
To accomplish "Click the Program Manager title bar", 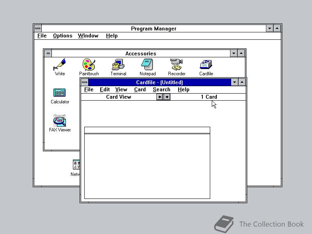I will pyautogui.click(x=154, y=28).
